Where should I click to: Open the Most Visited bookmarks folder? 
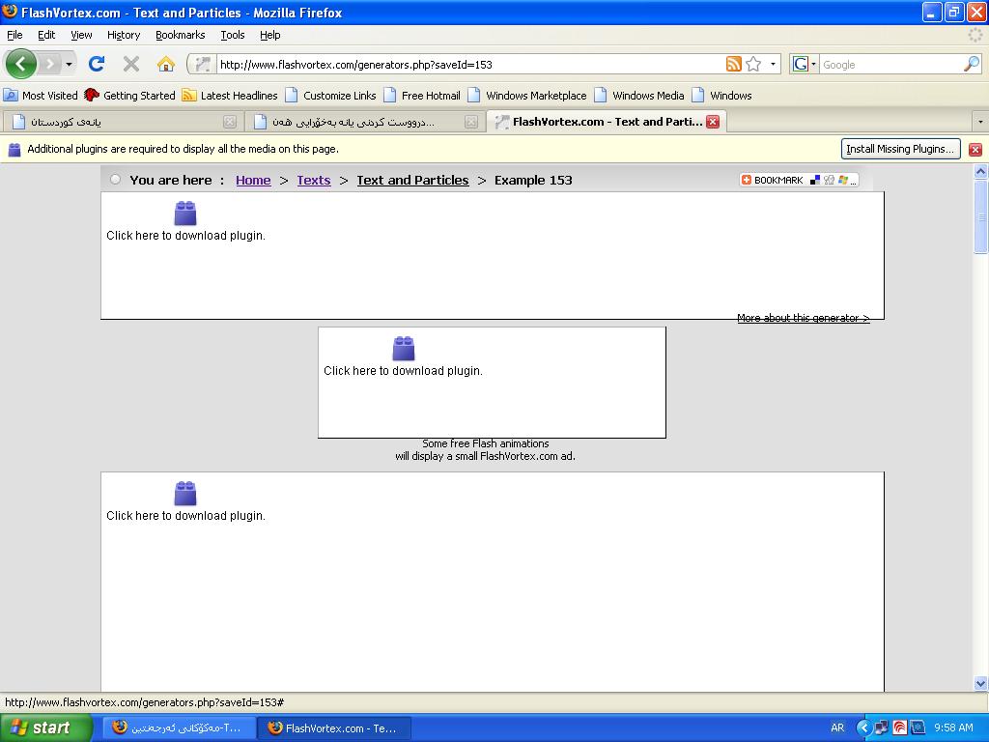click(41, 96)
